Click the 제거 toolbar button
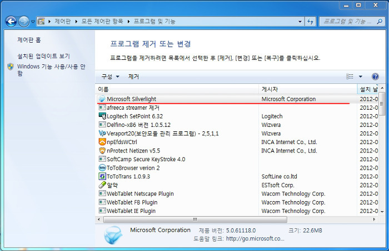 [x=133, y=76]
